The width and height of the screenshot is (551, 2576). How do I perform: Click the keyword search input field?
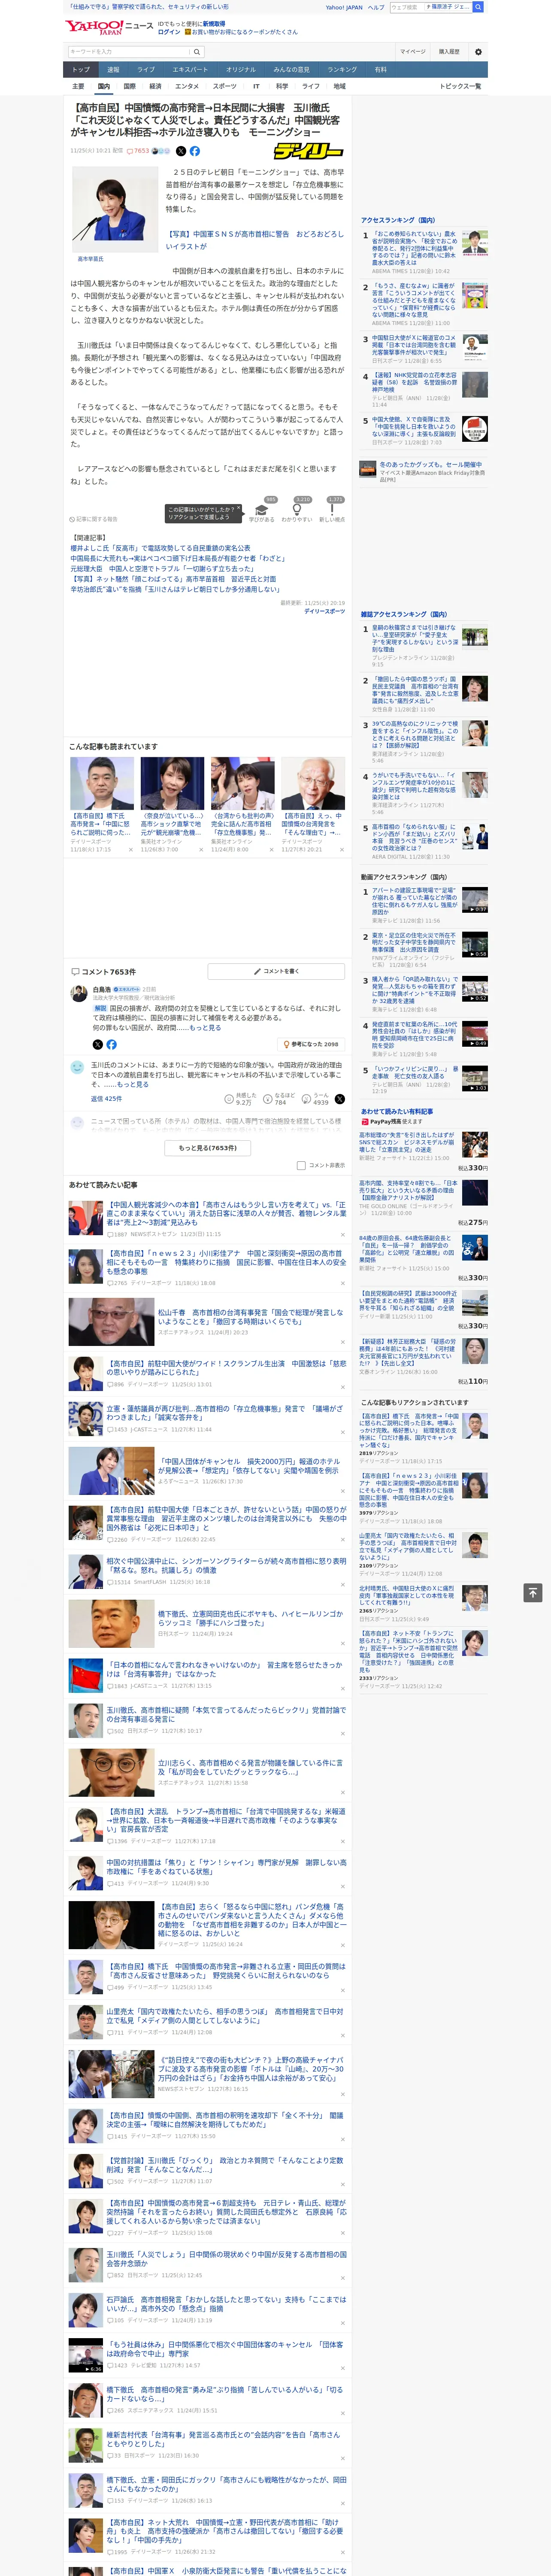tap(129, 52)
